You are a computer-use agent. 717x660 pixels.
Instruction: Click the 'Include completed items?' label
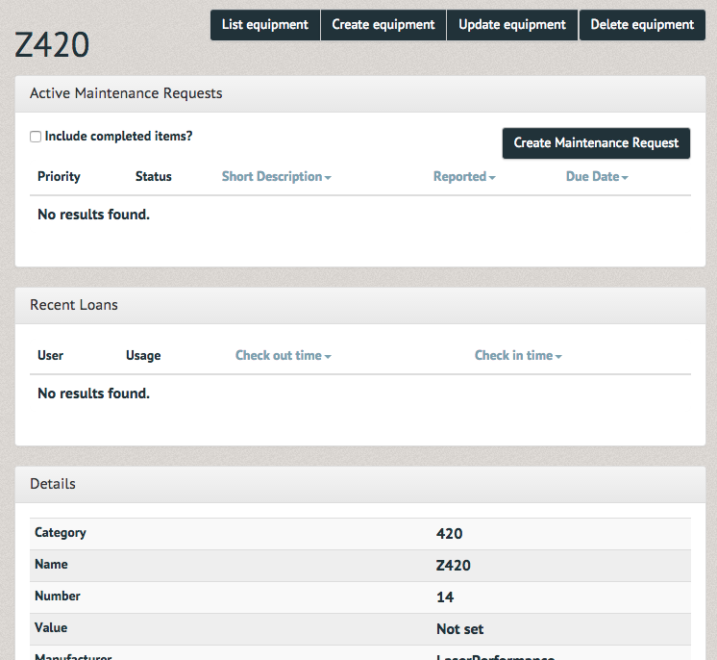[x=119, y=137]
